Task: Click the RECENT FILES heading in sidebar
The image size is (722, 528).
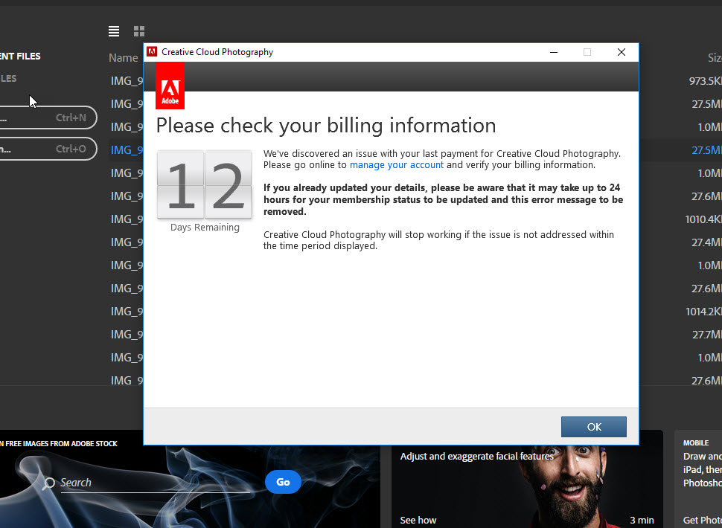Action: [20, 56]
